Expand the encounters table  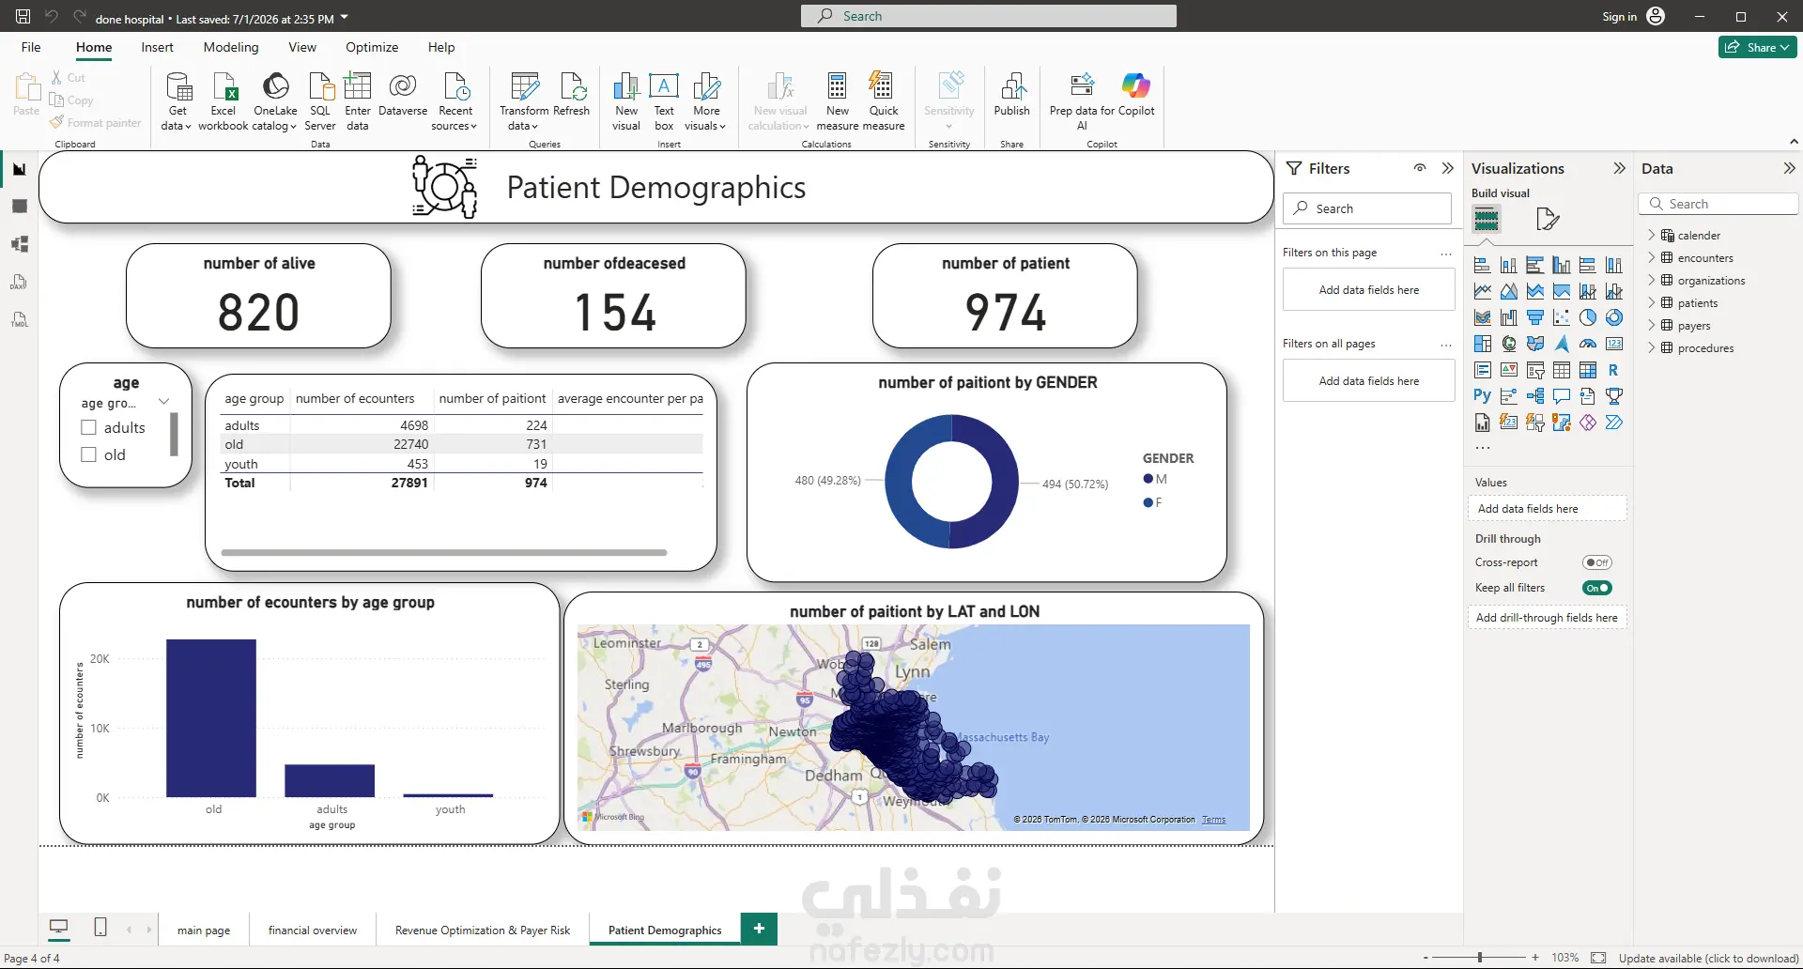(1652, 257)
